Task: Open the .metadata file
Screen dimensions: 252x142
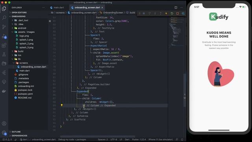Action: pos(23,78)
